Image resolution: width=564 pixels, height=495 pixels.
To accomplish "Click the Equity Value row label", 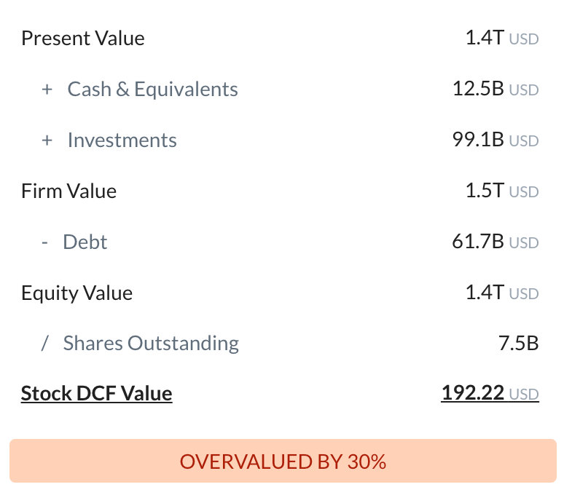I will [x=77, y=293].
